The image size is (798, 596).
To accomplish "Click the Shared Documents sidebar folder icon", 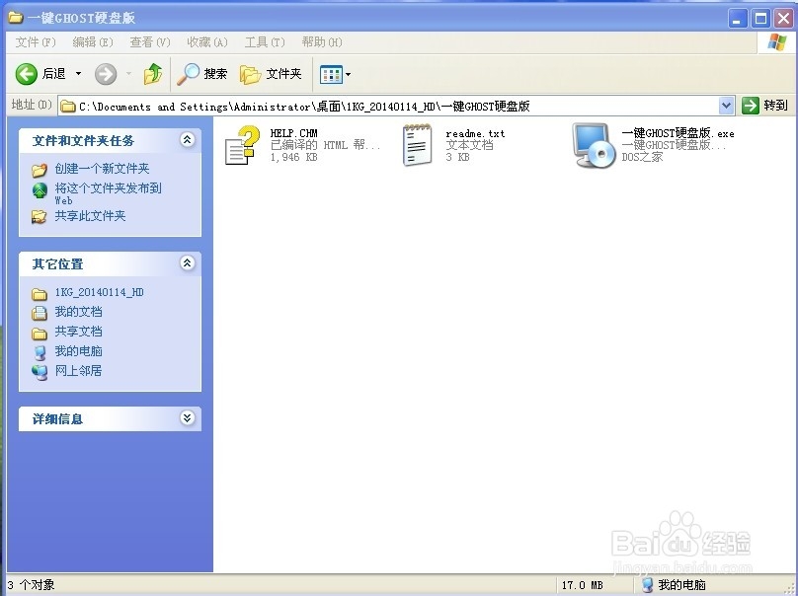I will 40,334.
